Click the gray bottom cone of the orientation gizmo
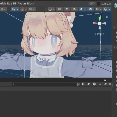This screenshot has width=117, height=117. (100, 27)
